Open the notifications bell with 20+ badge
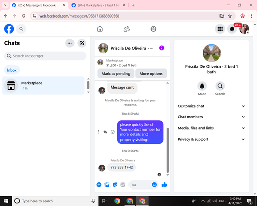The width and height of the screenshot is (257, 206). tap(232, 29)
